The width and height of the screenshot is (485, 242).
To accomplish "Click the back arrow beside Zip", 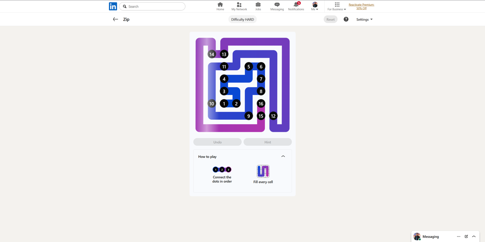I will coord(115,19).
